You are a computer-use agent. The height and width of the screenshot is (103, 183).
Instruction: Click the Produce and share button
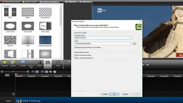coord(49,2)
